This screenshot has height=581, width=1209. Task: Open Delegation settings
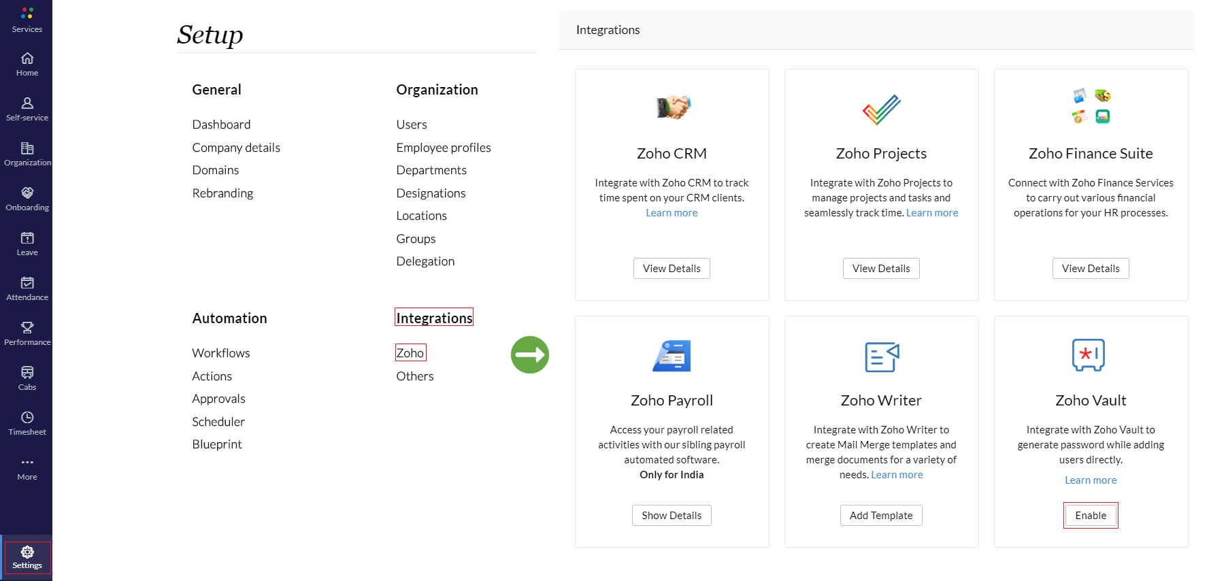point(425,261)
